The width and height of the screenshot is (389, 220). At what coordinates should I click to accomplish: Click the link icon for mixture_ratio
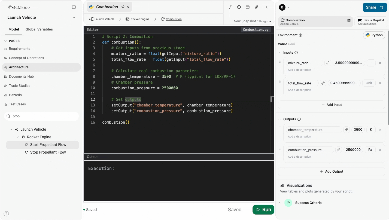[328, 63]
